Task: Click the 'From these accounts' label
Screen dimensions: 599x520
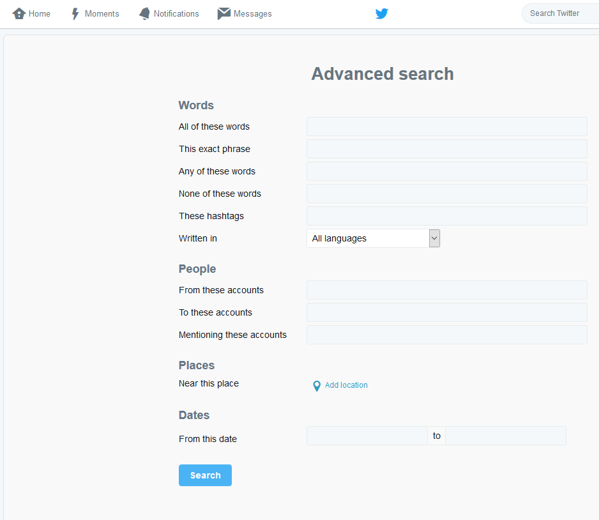Action: tap(221, 290)
